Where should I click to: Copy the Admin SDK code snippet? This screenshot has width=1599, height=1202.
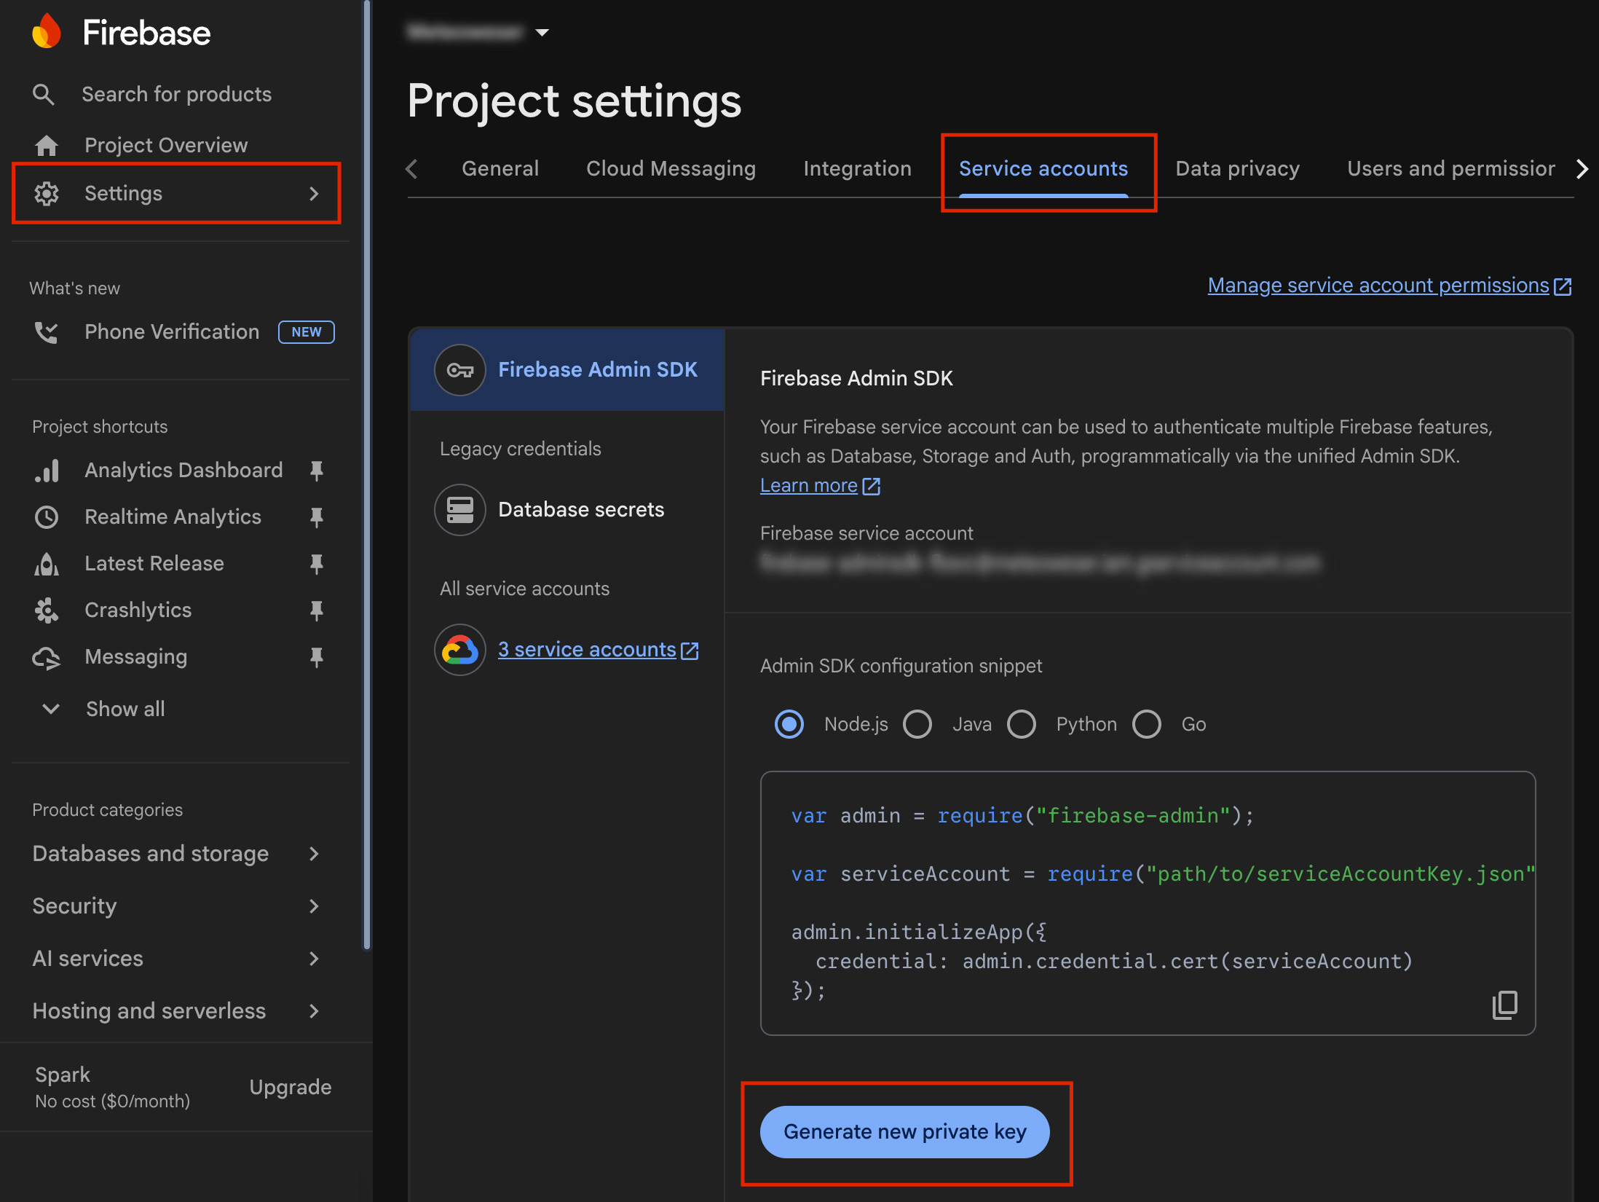1505,1005
